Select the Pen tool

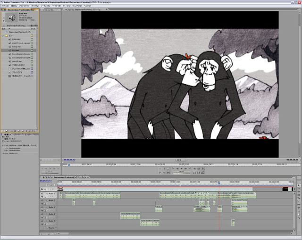[x=299, y=211]
